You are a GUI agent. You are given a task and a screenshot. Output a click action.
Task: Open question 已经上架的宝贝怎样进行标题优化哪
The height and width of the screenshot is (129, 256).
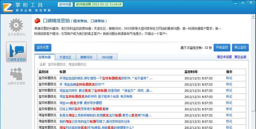84,109
